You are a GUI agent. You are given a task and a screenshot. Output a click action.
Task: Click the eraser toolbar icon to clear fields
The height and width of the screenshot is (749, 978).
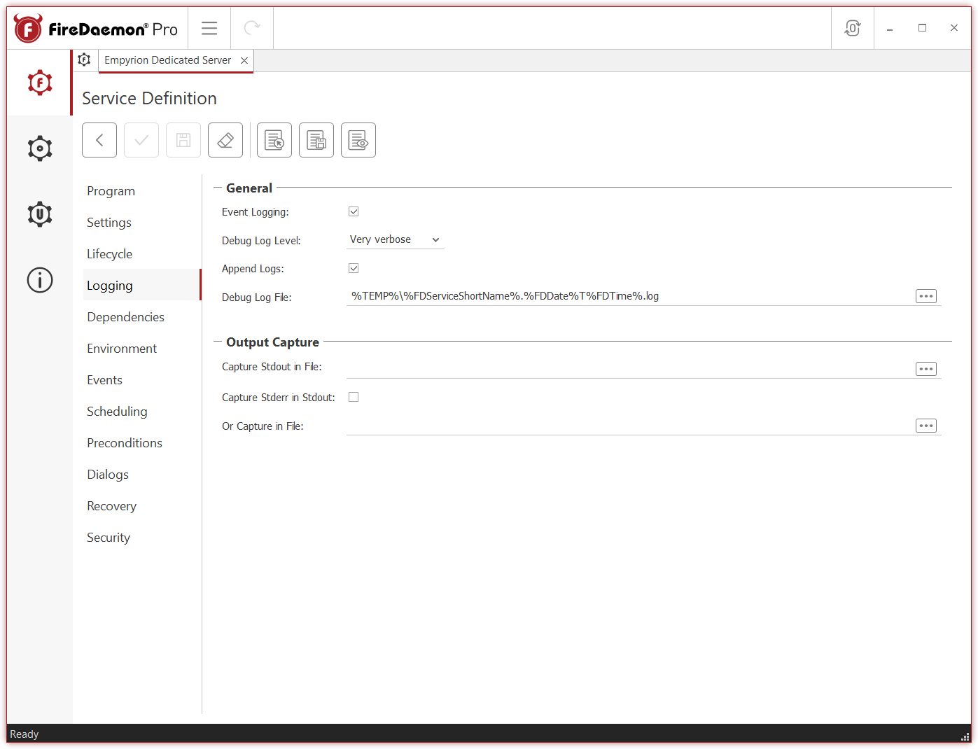[225, 139]
